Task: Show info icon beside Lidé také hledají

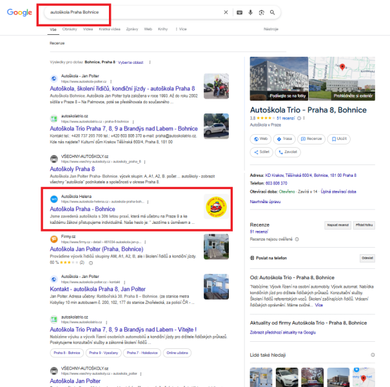Action: pyautogui.click(x=373, y=355)
